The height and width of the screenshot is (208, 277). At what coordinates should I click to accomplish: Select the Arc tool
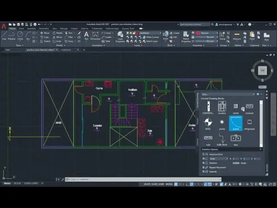click(28, 36)
